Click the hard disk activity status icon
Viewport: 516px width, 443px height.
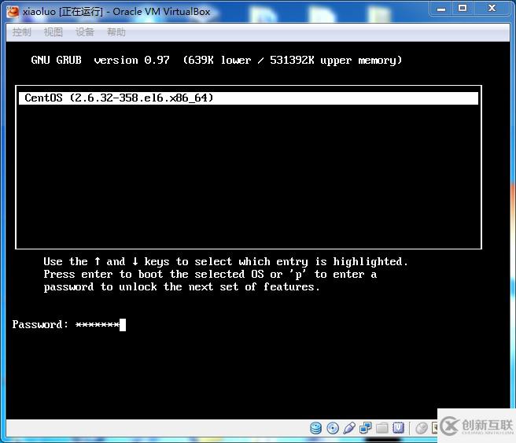[316, 428]
